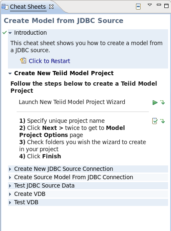171x231 pixels.
Task: Click the Click to Restart link
Action: (x=49, y=61)
